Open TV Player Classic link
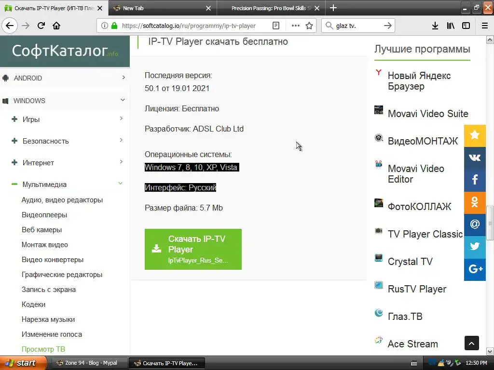 [425, 234]
